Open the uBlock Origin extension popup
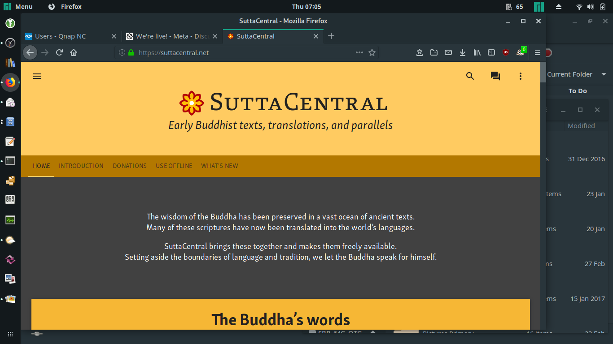 [506, 52]
